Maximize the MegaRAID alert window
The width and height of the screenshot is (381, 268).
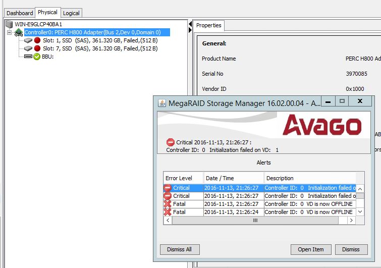(x=342, y=101)
